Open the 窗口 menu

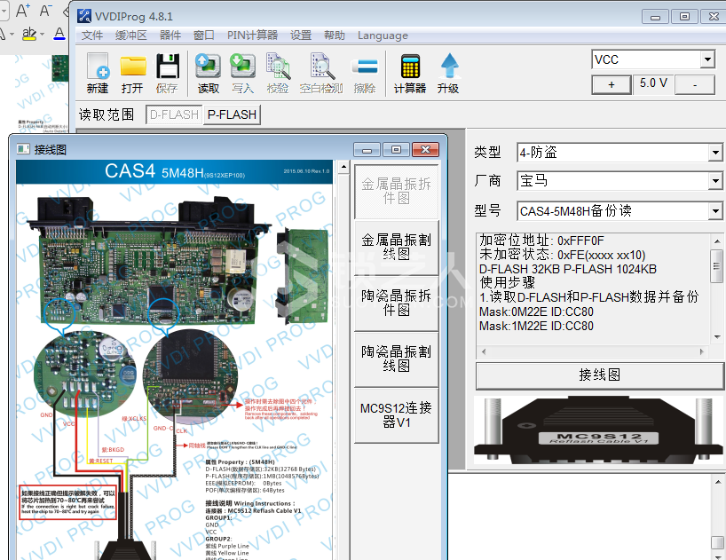tap(204, 35)
